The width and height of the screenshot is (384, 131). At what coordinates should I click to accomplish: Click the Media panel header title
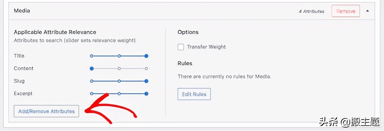click(x=22, y=11)
